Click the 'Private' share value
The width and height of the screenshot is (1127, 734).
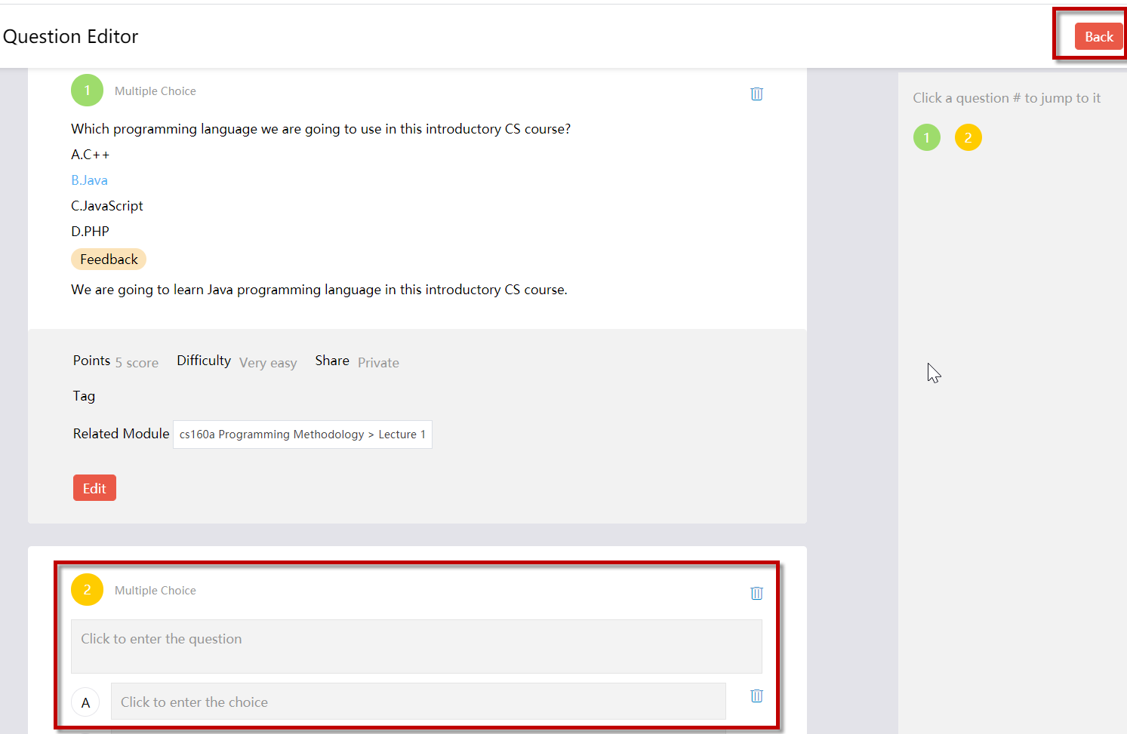click(x=378, y=363)
